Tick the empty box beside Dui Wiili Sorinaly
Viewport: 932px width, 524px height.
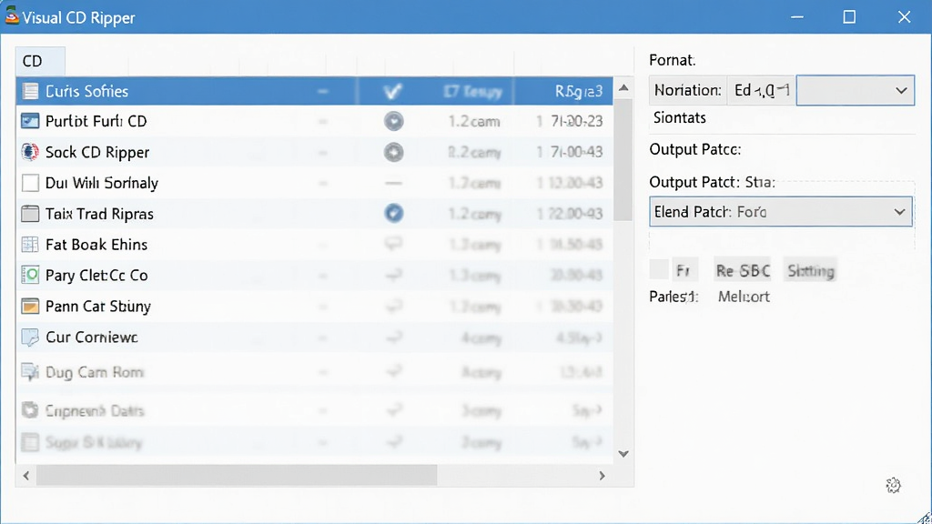30,182
